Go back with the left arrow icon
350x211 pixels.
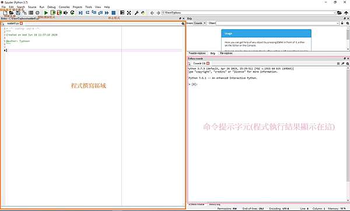click(152, 13)
